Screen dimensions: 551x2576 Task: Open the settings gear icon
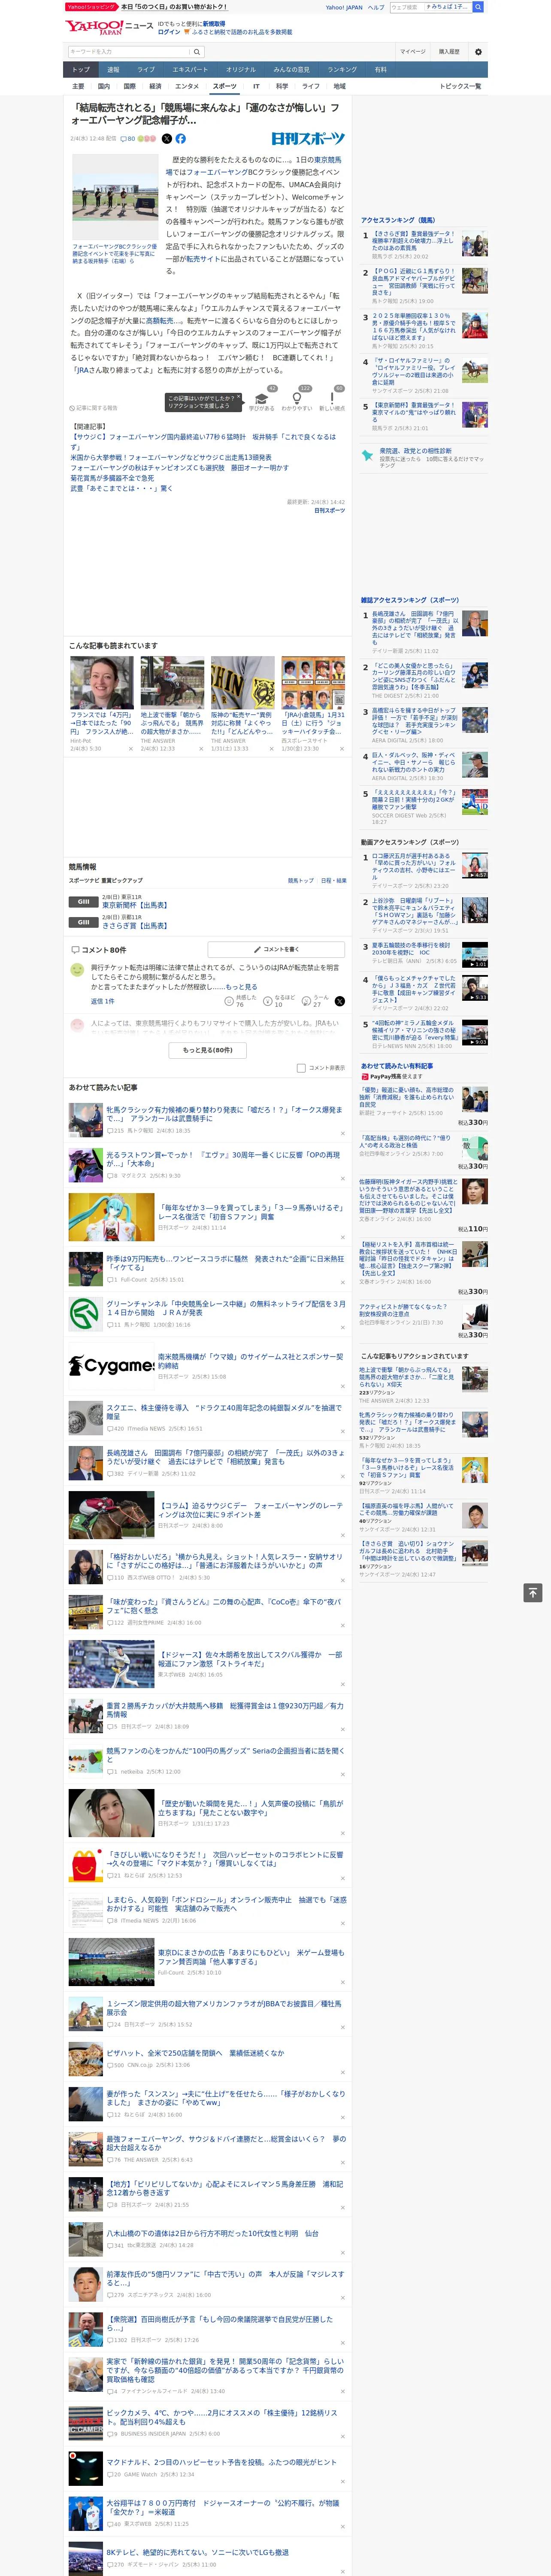478,51
